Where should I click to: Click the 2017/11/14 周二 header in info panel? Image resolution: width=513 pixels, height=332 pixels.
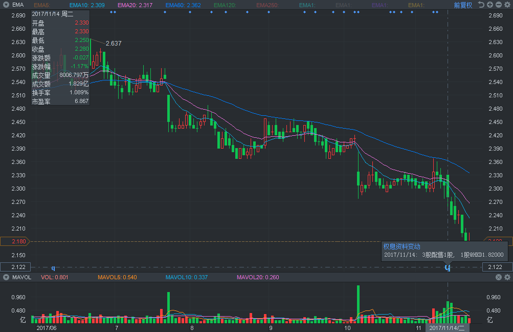[x=52, y=14]
